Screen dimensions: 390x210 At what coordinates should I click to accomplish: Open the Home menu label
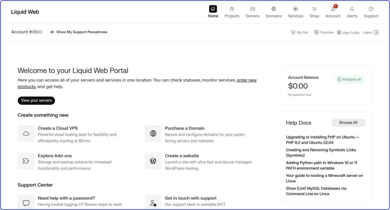pos(213,16)
